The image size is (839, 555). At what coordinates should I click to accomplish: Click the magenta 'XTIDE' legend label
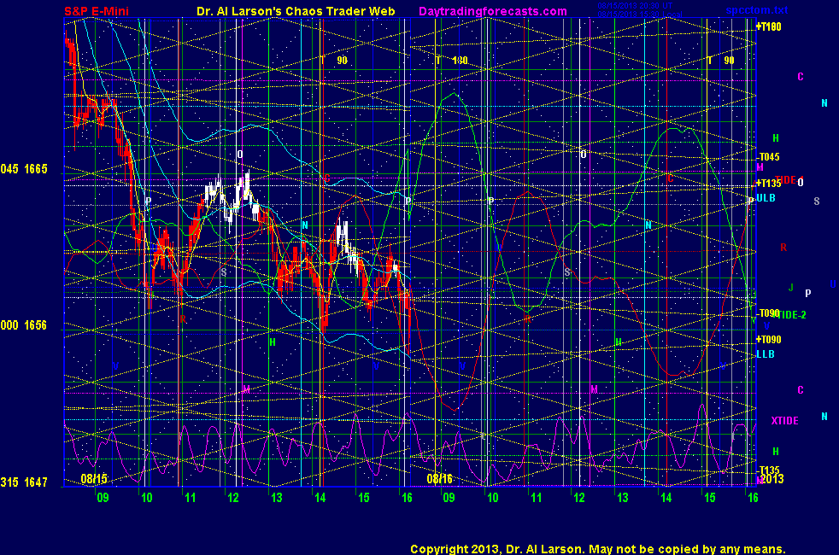pyautogui.click(x=784, y=421)
